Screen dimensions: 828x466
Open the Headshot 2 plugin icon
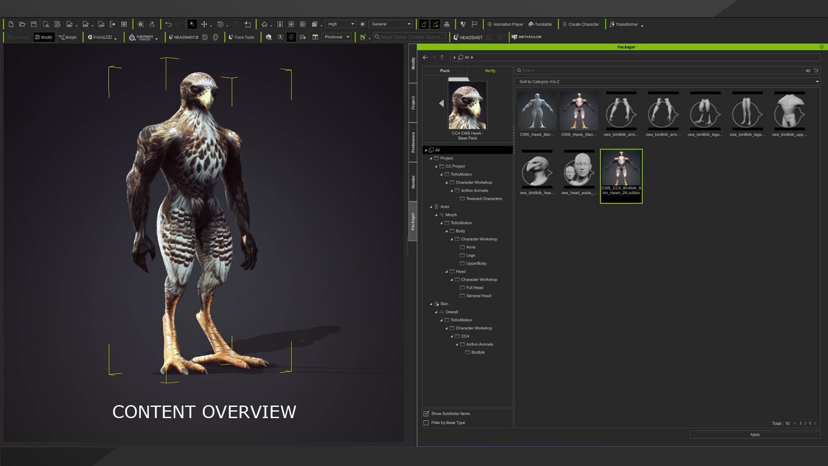[x=183, y=37]
